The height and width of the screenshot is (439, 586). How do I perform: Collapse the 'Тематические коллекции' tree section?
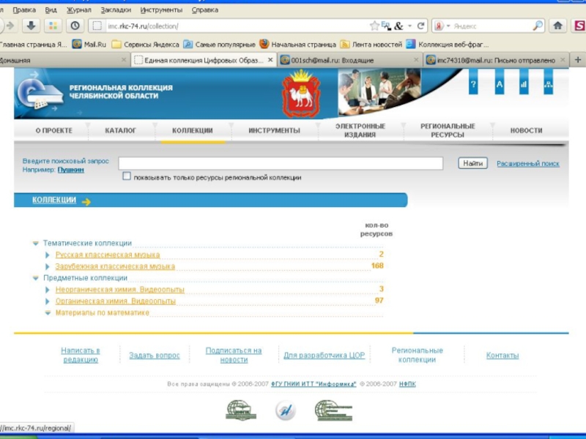tap(36, 243)
